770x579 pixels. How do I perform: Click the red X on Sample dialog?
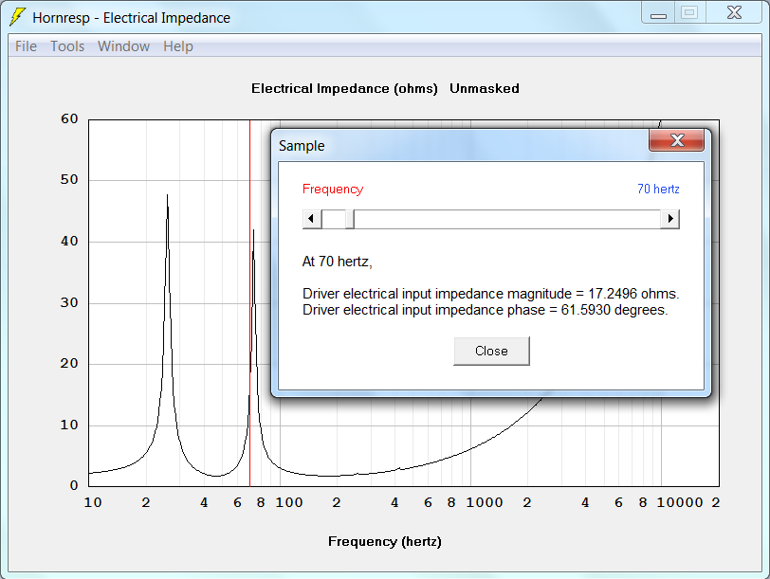(677, 140)
